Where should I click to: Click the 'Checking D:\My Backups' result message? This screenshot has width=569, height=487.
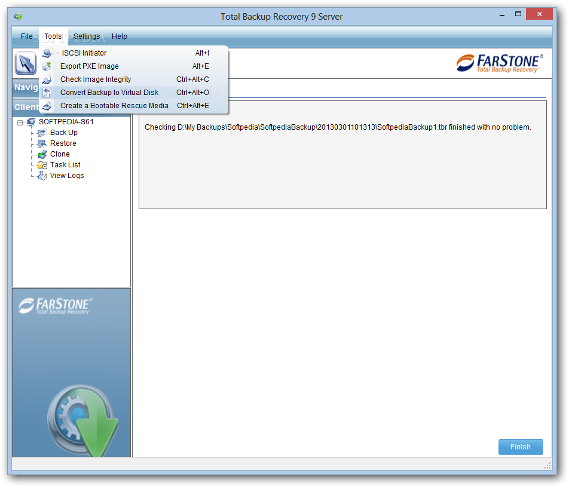(338, 127)
